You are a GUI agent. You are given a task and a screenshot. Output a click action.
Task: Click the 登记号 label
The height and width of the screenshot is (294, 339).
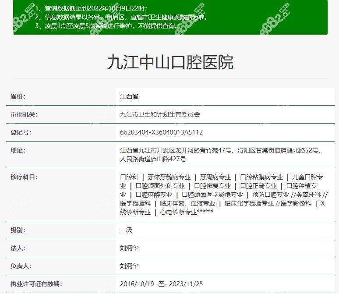pyautogui.click(x=21, y=132)
